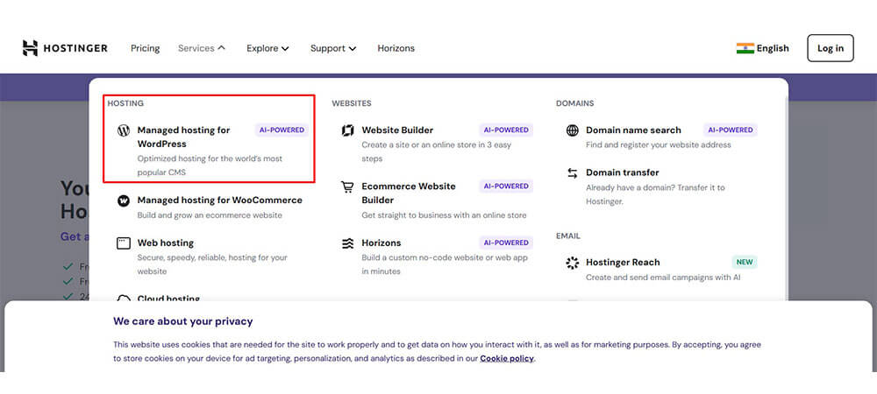Click AI-POWERED badge beside Ecommerce Website Builder

506,186
